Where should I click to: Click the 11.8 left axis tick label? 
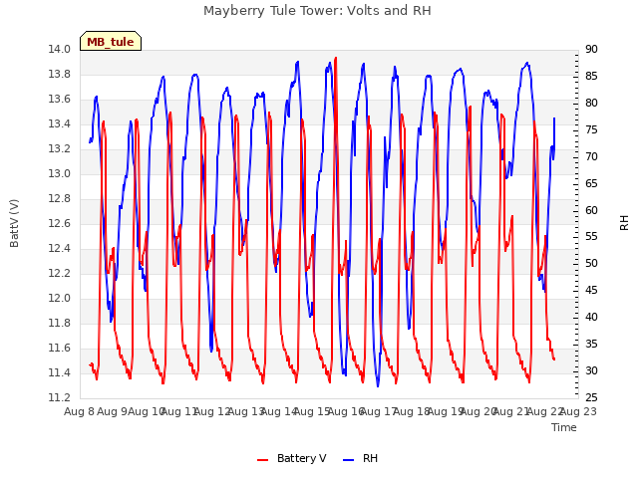click(60, 323)
